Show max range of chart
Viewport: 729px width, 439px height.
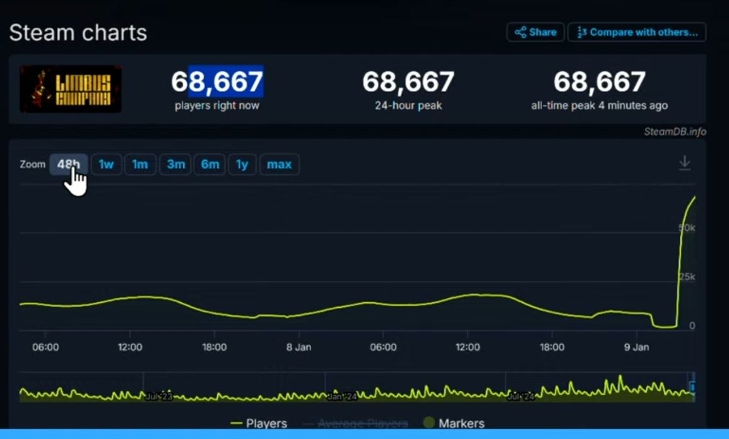pos(279,164)
